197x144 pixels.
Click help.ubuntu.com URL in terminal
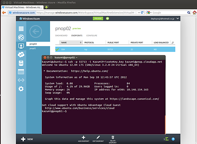pyautogui.click(x=90, y=71)
